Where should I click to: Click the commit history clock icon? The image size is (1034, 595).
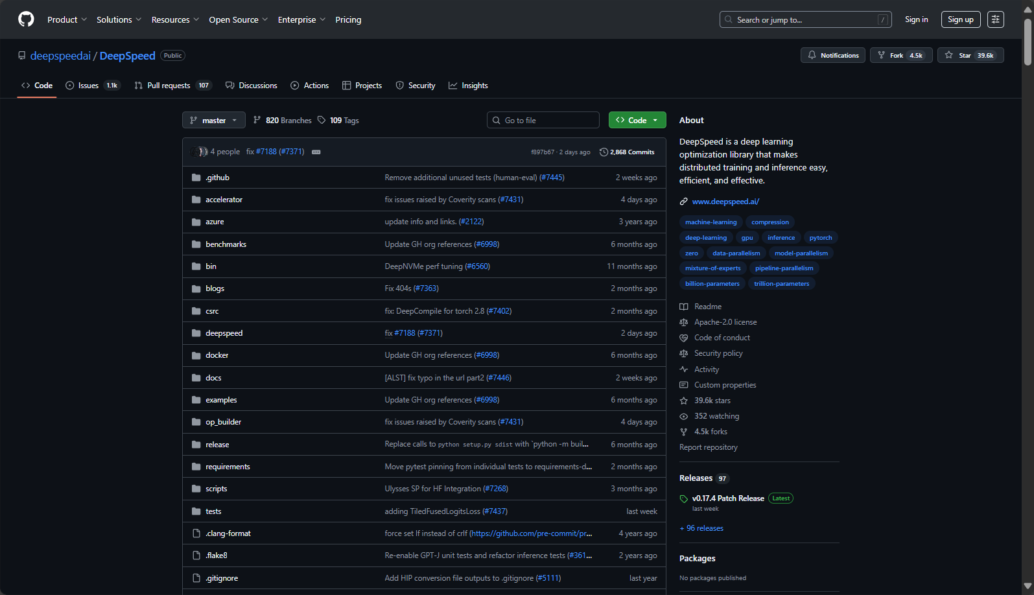[604, 152]
